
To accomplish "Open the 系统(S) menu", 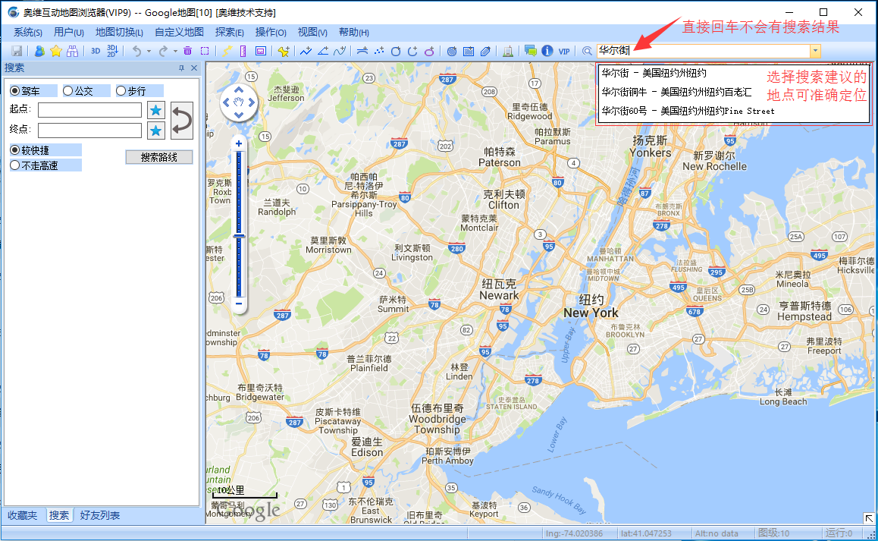I will [x=28, y=32].
